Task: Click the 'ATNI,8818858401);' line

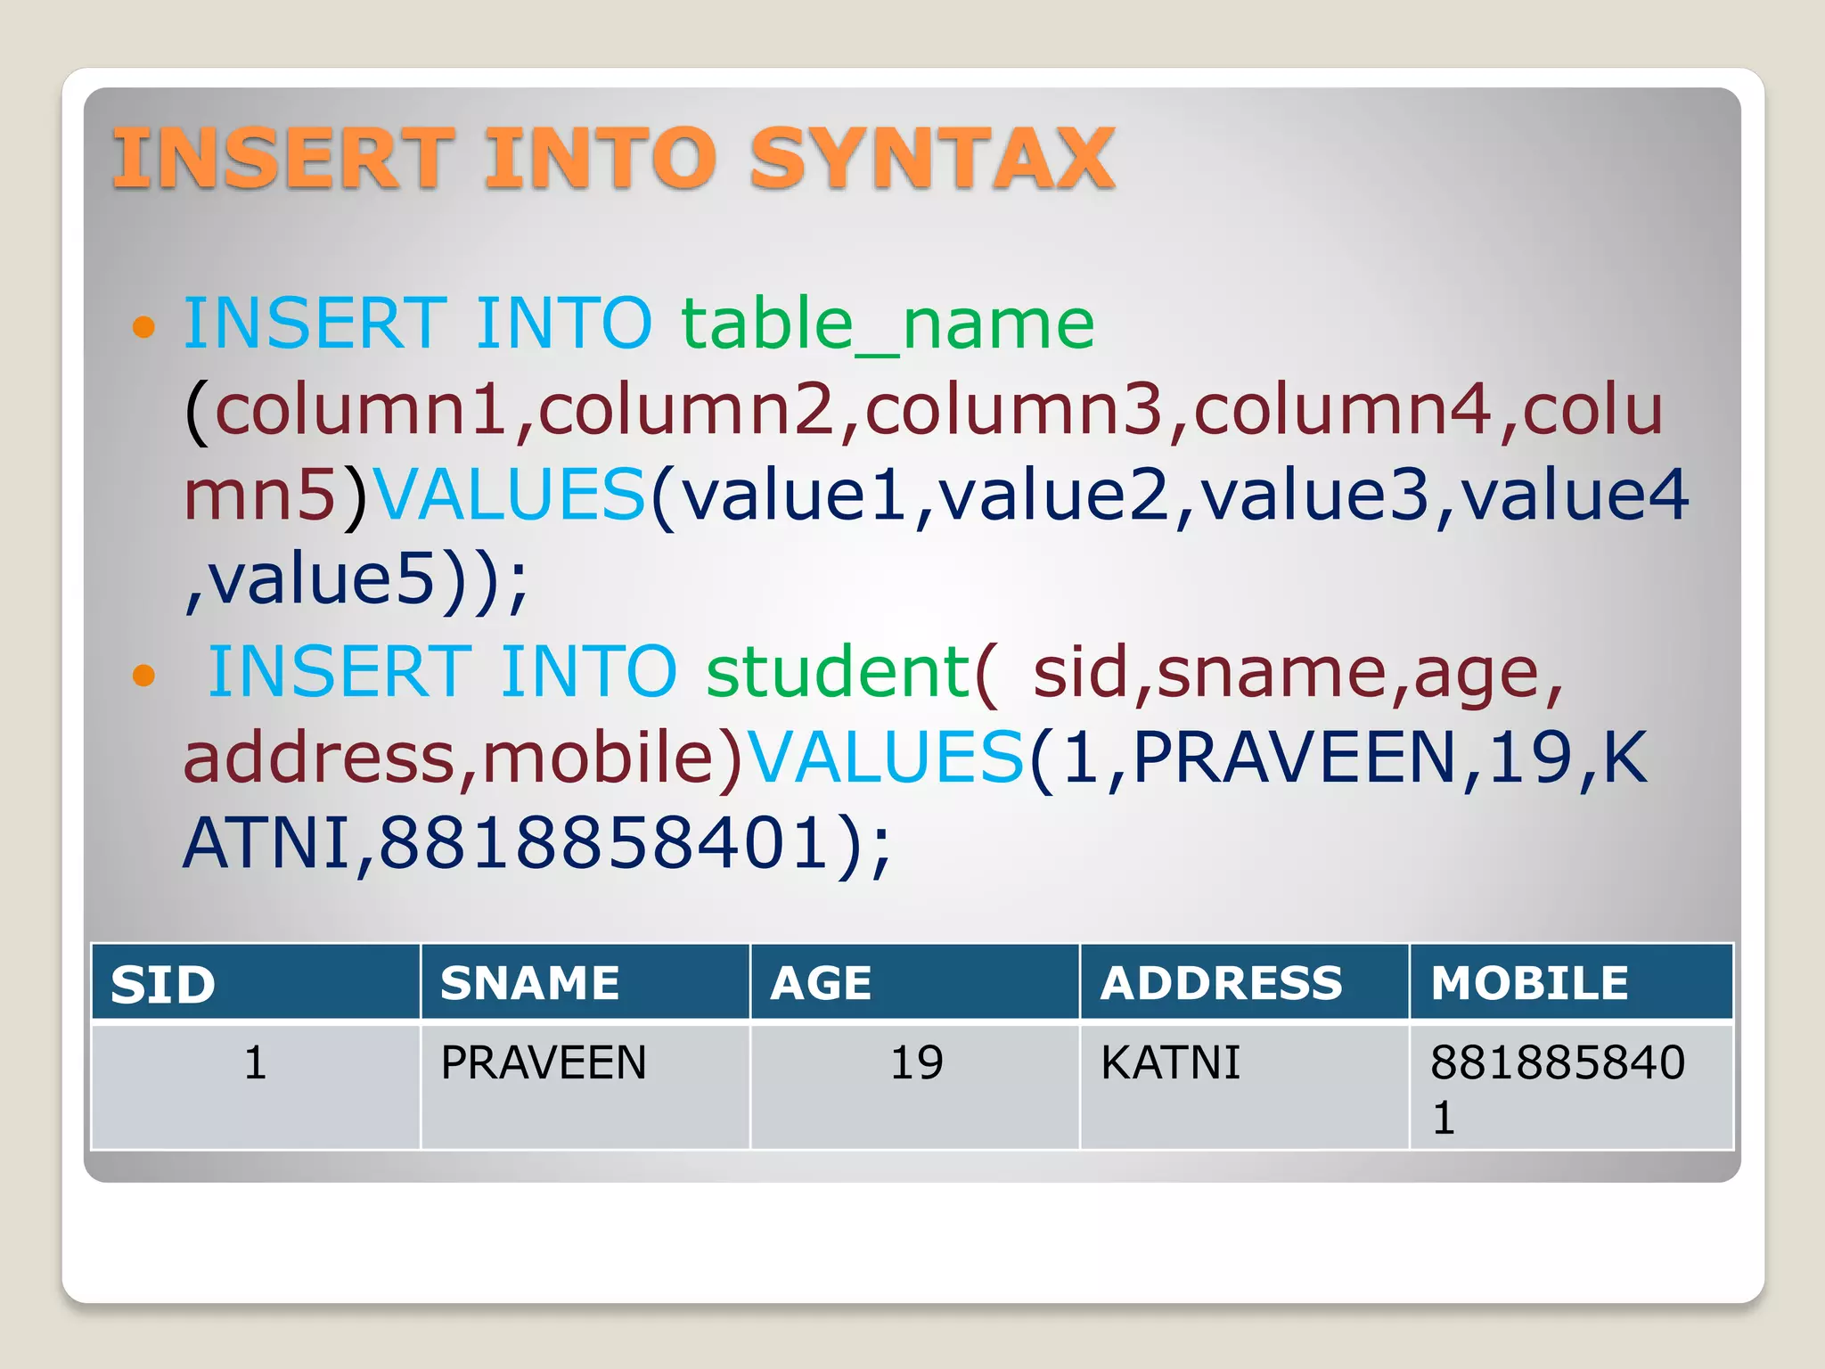Action: 536,843
